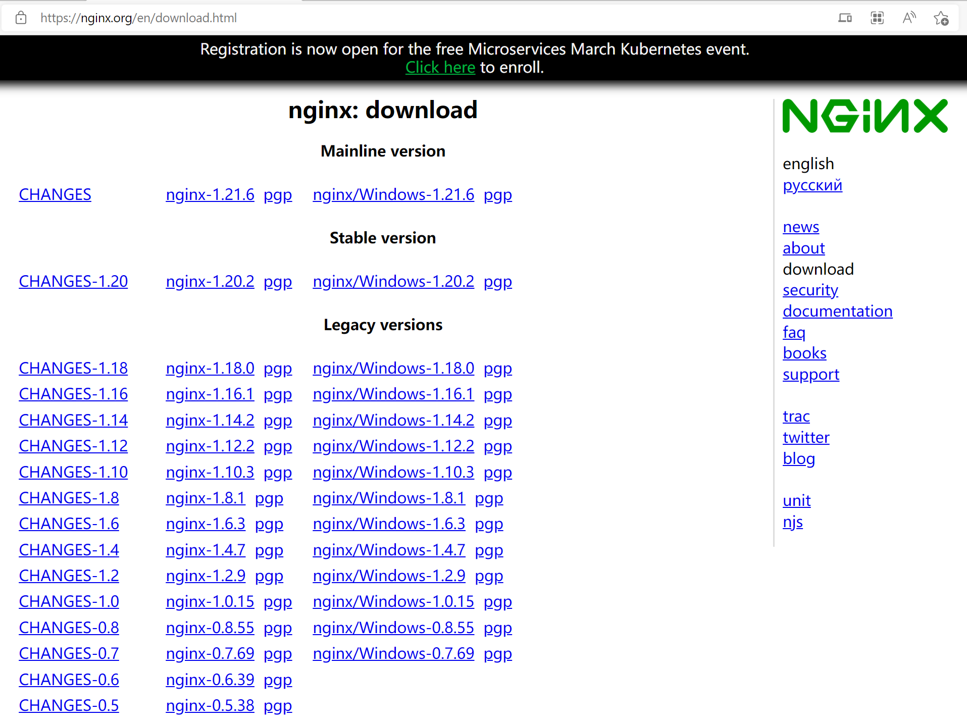Screen dimensions: 967x725
Task: Open pgp signature for nginx/Windows-0.7.69
Action: pyautogui.click(x=498, y=654)
